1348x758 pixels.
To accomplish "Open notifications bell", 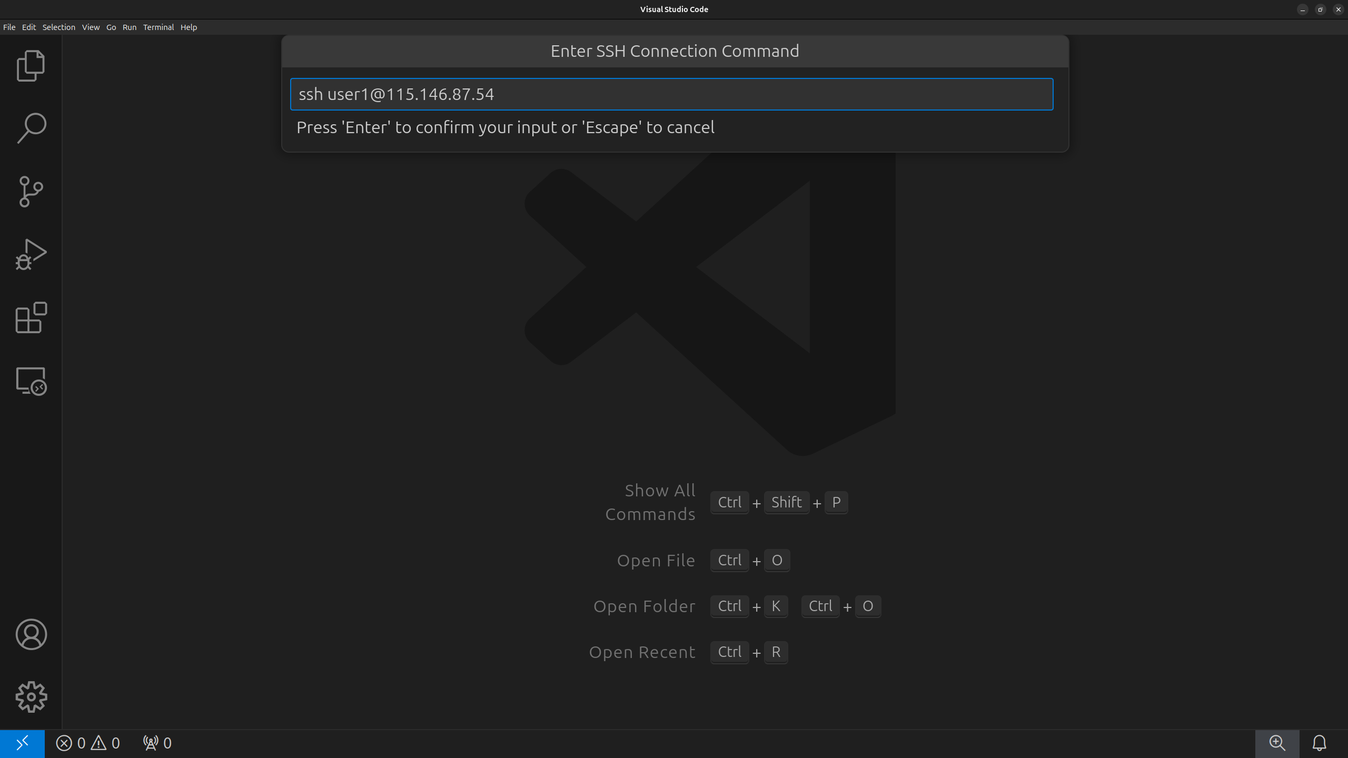I will point(1319,743).
